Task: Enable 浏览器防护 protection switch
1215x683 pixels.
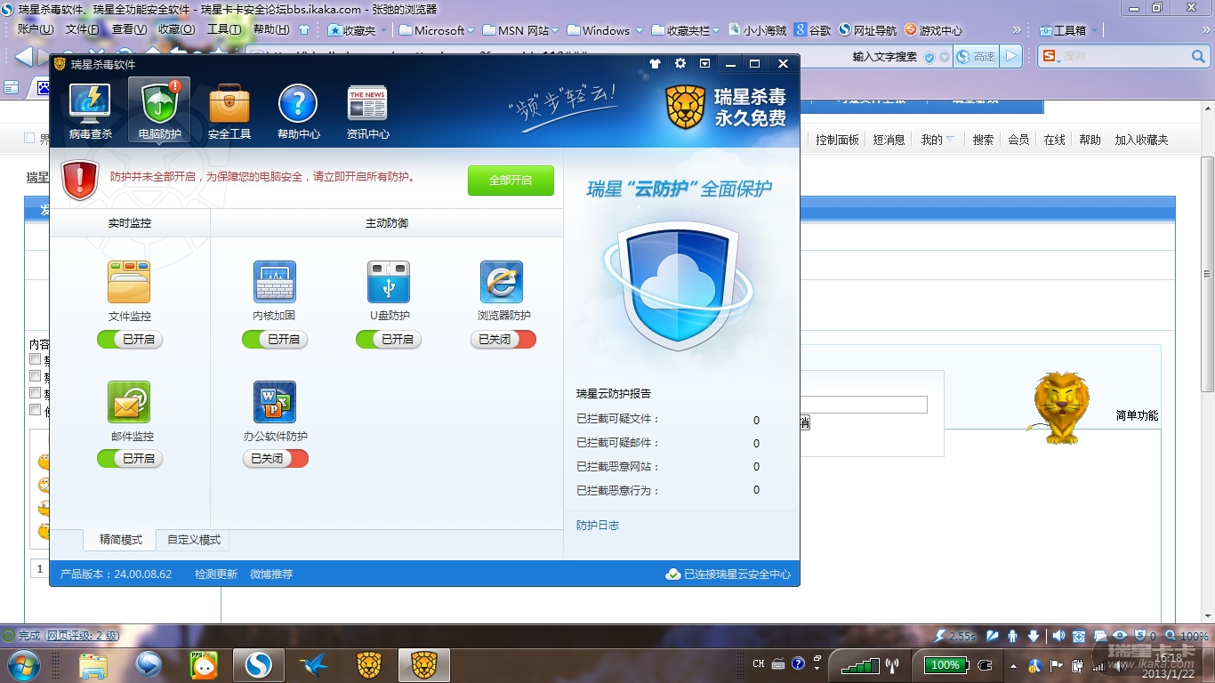Action: point(503,339)
